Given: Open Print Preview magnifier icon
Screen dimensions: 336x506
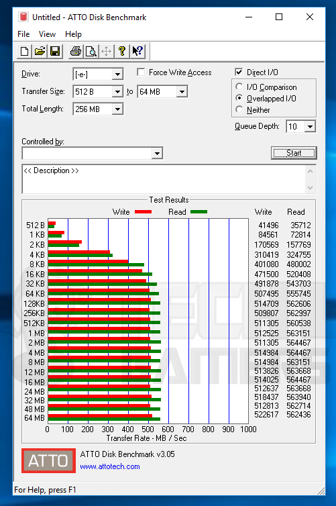Looking at the screenshot, I should point(91,51).
